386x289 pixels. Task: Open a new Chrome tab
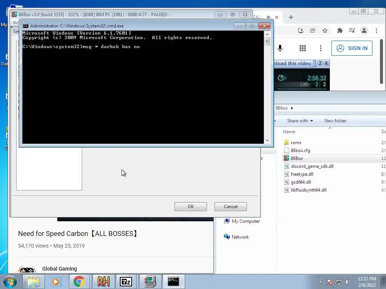click(291, 17)
